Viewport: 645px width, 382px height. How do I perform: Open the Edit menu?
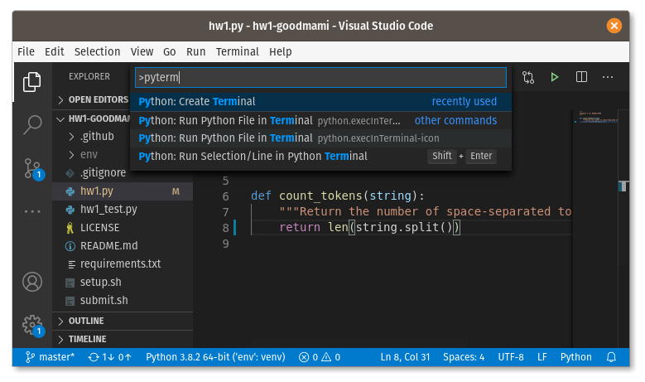point(55,51)
